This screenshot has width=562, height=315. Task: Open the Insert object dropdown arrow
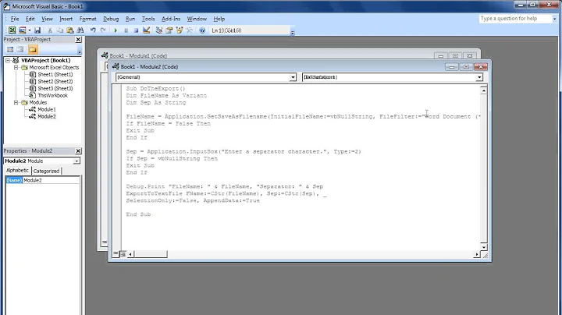[30, 30]
